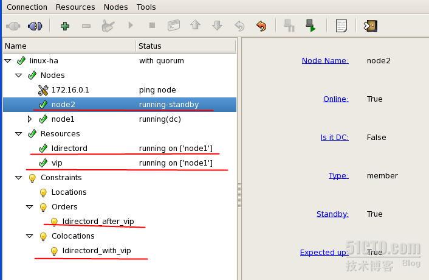The image size is (429, 280).
Task: Collapse the Resources tree branch
Action: pos(19,134)
